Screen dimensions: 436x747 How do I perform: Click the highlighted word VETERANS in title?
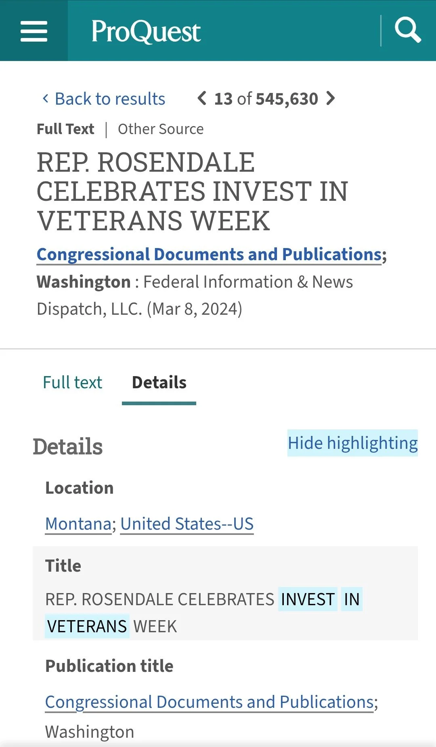87,626
